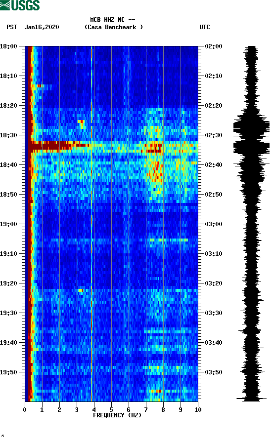Click the 19:10 PST time label

(8, 254)
